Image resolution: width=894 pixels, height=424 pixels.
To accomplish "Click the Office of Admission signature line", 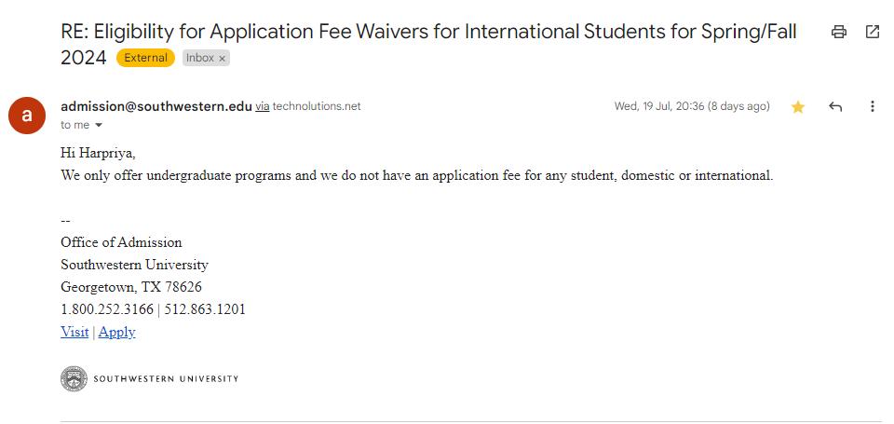I will coord(121,242).
